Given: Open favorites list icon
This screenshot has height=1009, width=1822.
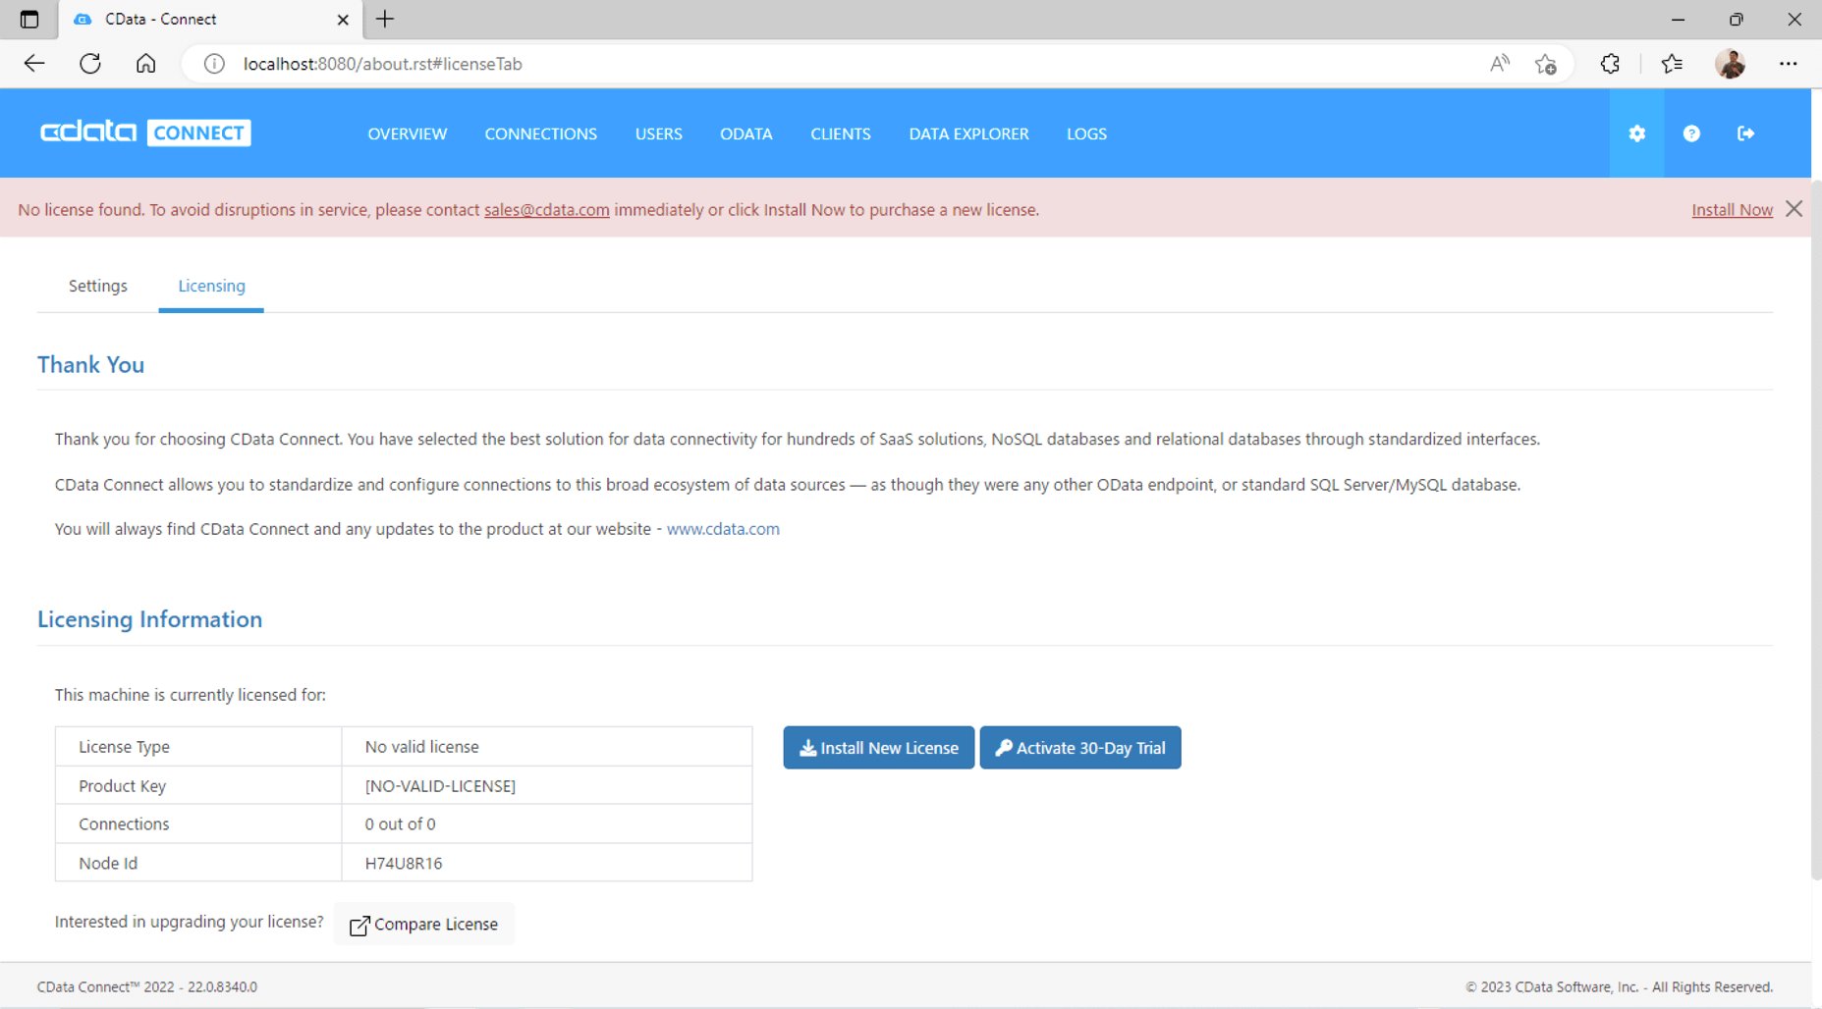Looking at the screenshot, I should click(1672, 64).
